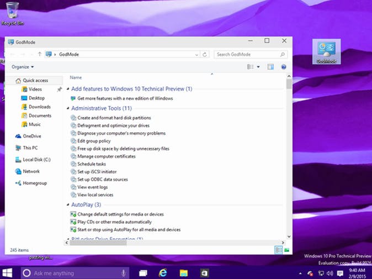Select the GodMode desktop shortcut icon
The height and width of the screenshot is (279, 372).
(326, 51)
